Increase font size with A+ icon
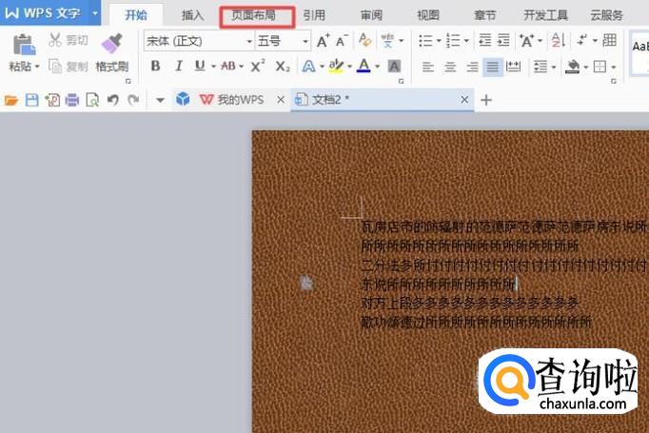The height and width of the screenshot is (433, 649). [x=324, y=41]
